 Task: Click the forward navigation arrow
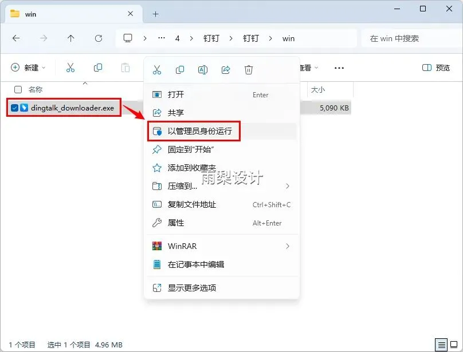pos(44,38)
